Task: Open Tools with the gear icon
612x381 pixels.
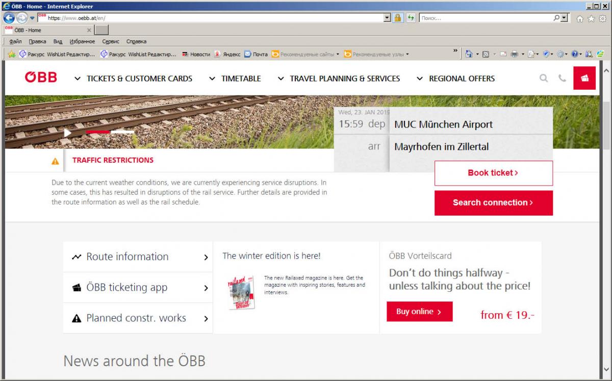Action: click(x=602, y=18)
